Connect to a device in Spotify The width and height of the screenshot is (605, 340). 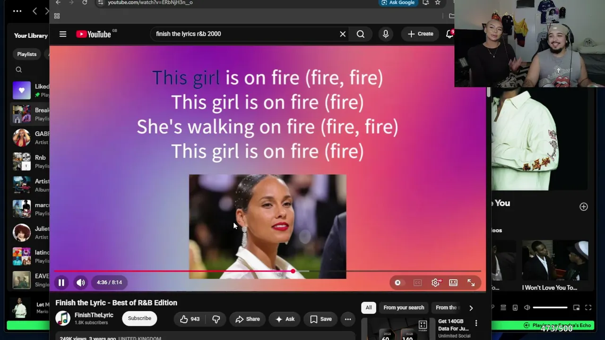point(515,308)
